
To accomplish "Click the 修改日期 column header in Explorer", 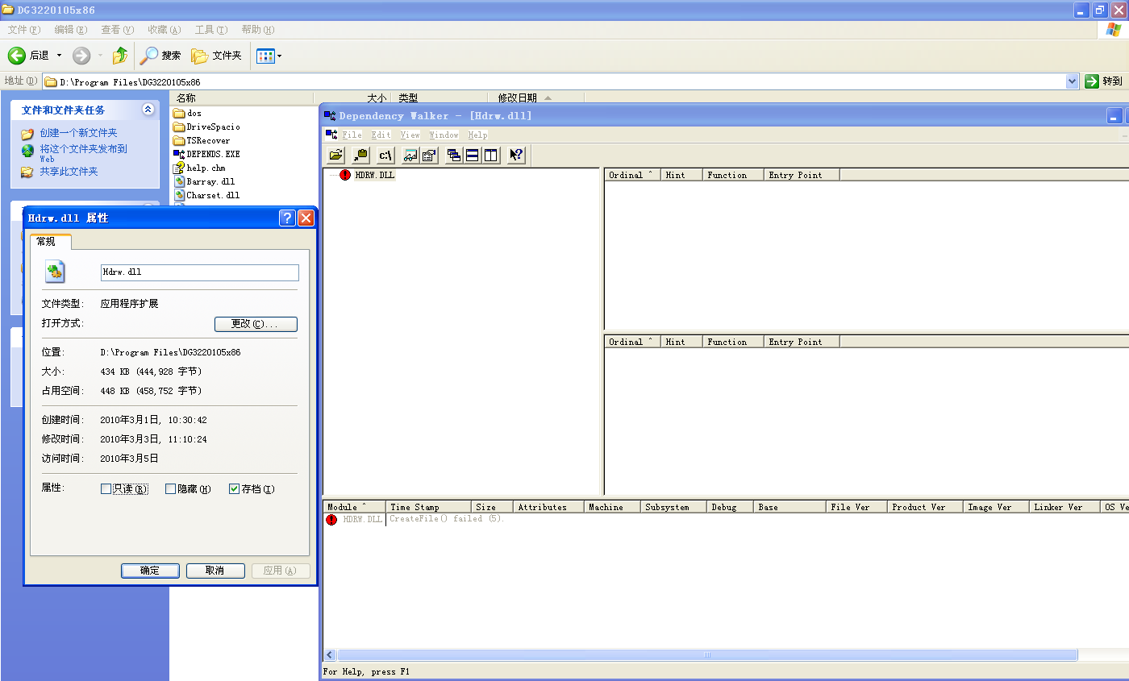I will click(x=538, y=98).
